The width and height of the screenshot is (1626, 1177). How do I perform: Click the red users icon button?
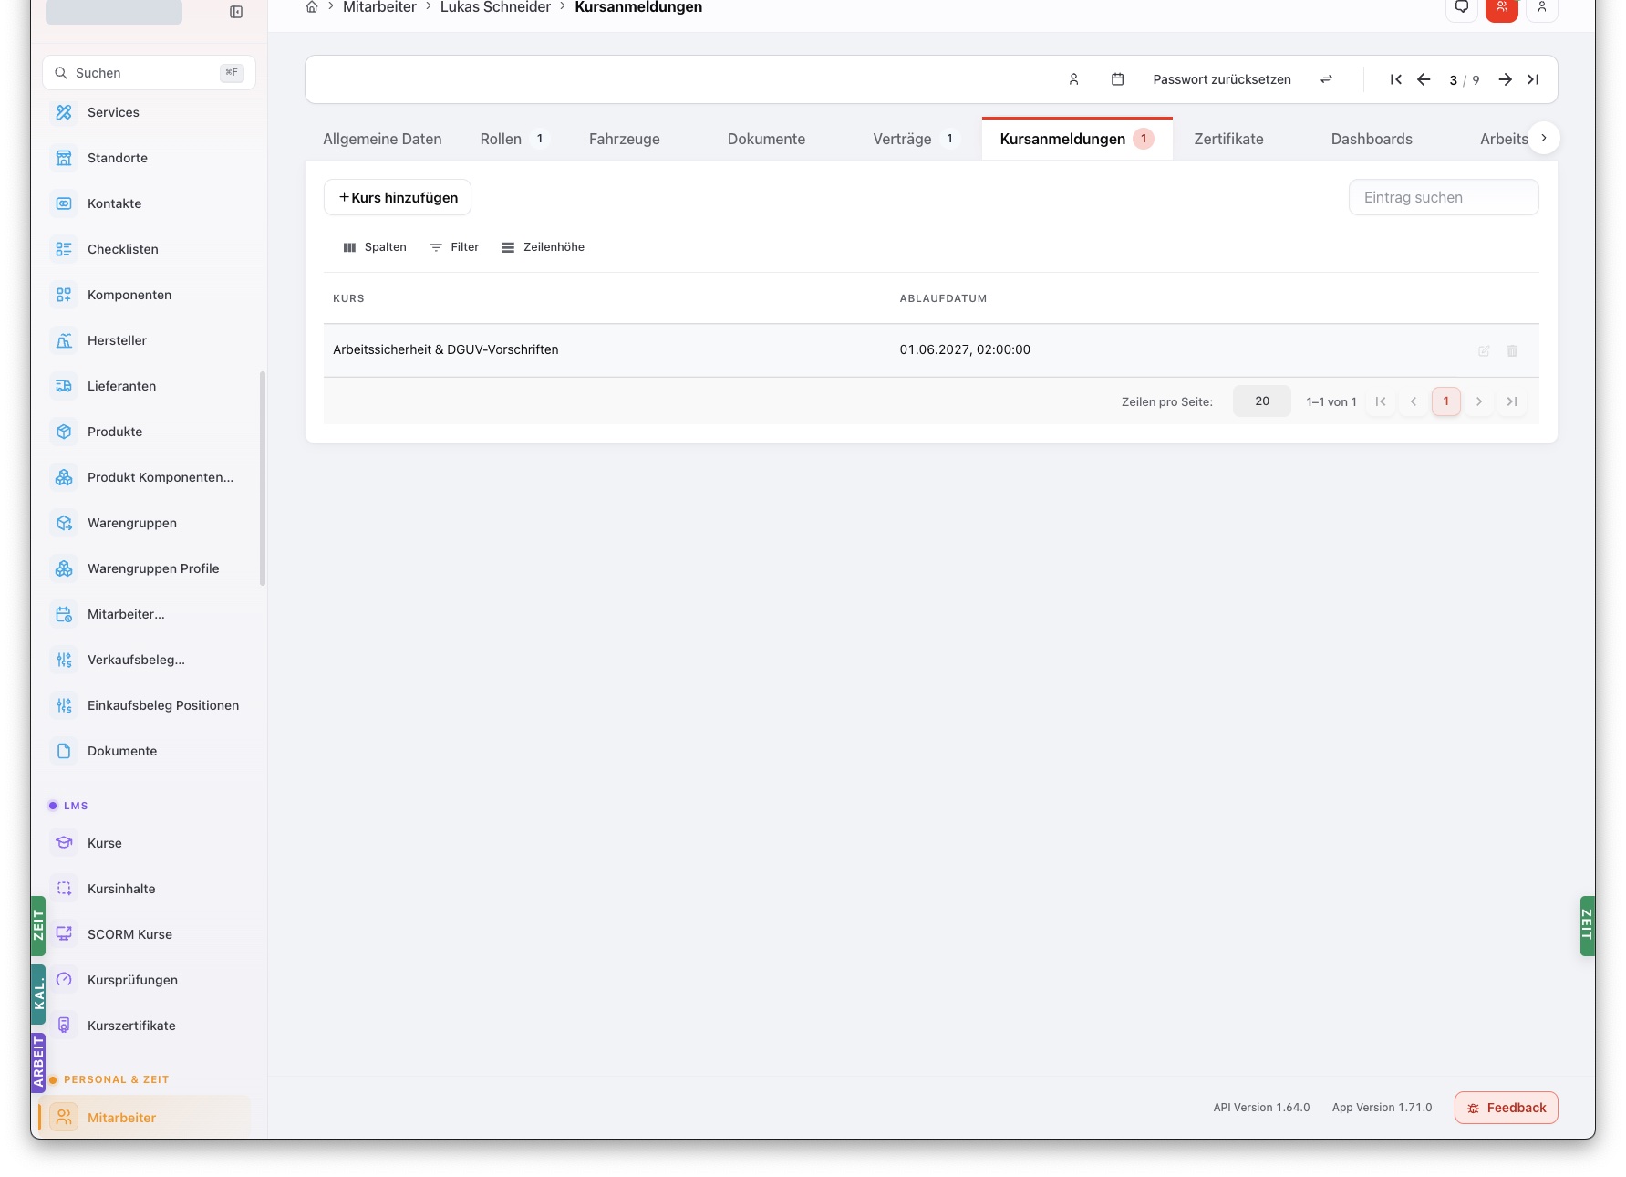[x=1502, y=7]
